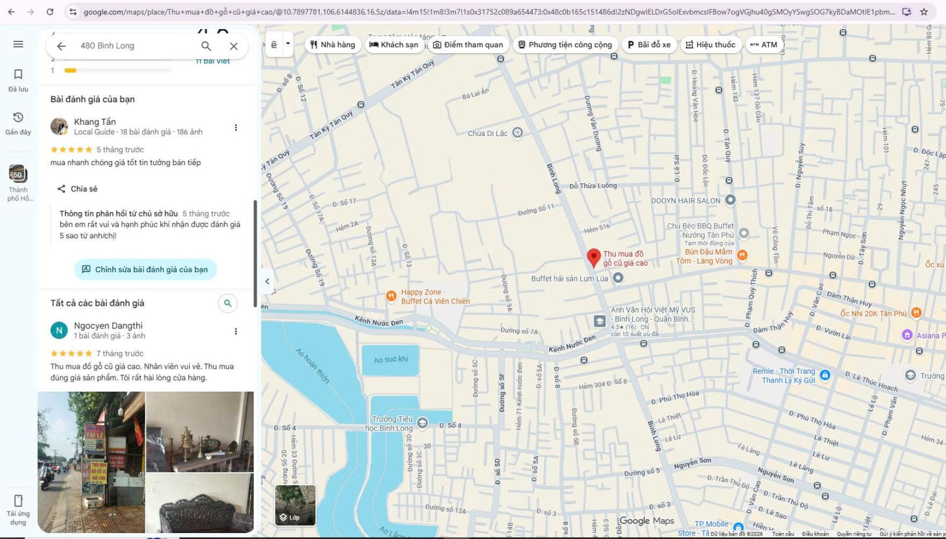Open the carved wooden sofa photo

tap(200, 503)
